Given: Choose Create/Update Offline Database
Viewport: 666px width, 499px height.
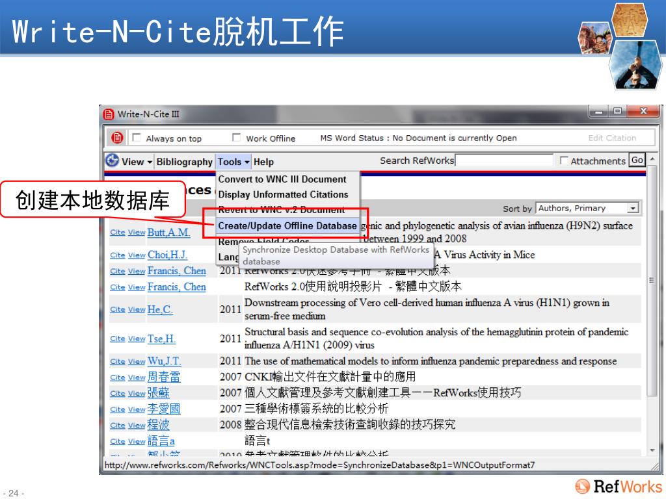Looking at the screenshot, I should [287, 225].
